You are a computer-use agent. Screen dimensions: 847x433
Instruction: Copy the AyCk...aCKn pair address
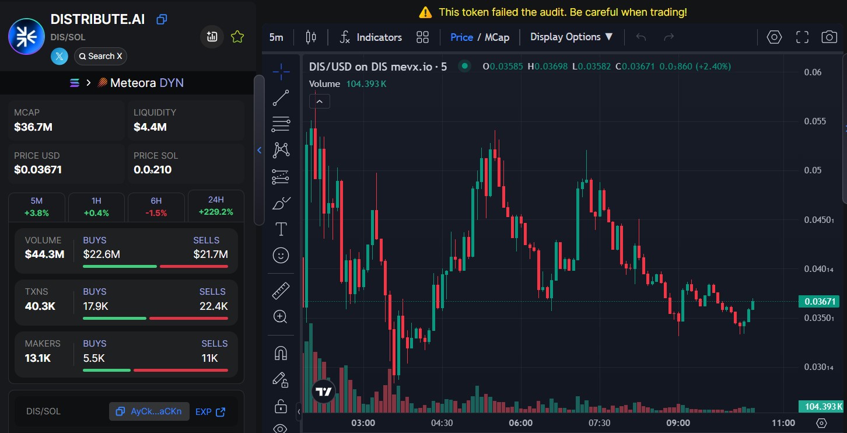(x=149, y=411)
